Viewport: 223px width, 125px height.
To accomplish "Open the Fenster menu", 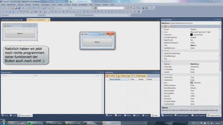I will [x=105, y=5].
